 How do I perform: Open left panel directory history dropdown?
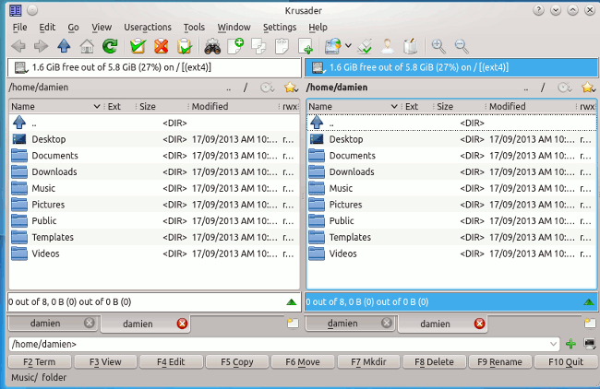point(268,88)
